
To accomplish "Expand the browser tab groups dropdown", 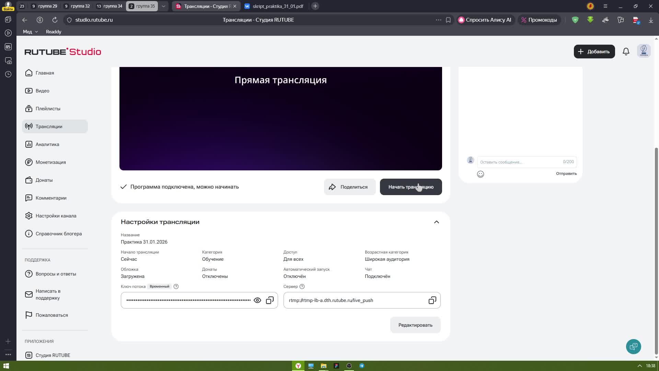I will click(164, 6).
